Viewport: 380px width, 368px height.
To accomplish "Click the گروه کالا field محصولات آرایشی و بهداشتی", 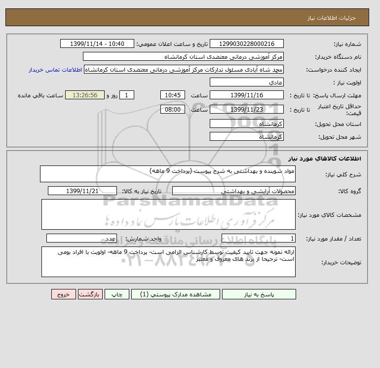I will [x=233, y=191].
